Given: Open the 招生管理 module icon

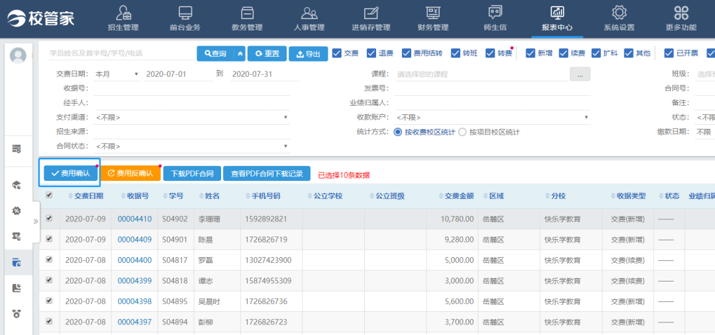Looking at the screenshot, I should coord(123,13).
